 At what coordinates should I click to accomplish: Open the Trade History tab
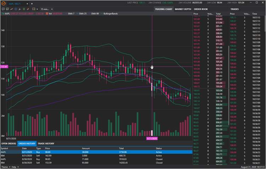click(x=46, y=143)
